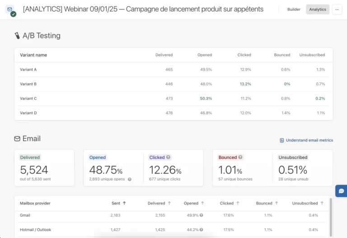347x238 pixels.
Task: Click the 28 unique unsub label
Action: (x=293, y=179)
